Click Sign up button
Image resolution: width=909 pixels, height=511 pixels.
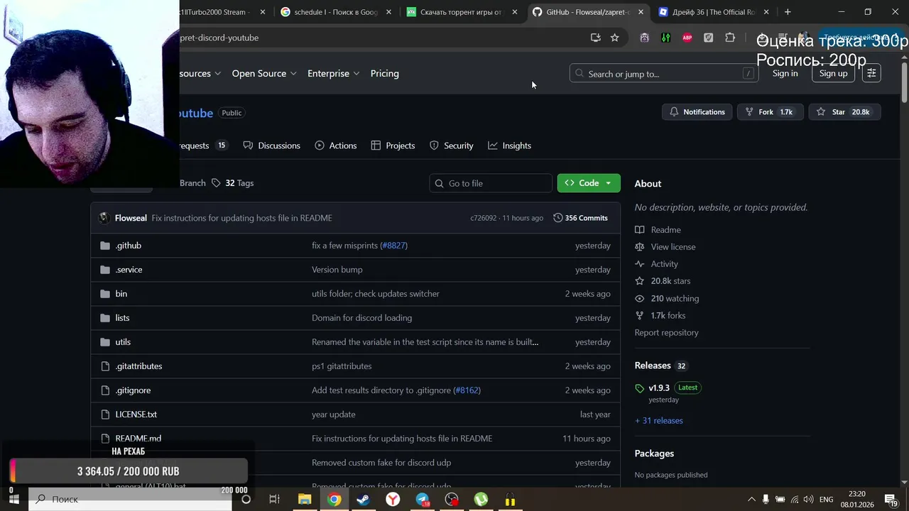833,73
